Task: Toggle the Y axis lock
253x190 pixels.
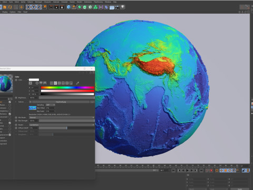Action: click(34, 7)
